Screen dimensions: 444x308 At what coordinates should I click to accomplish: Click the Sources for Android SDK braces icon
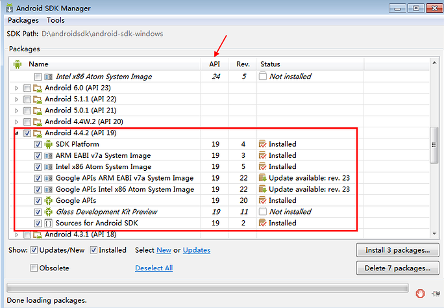tap(49, 224)
